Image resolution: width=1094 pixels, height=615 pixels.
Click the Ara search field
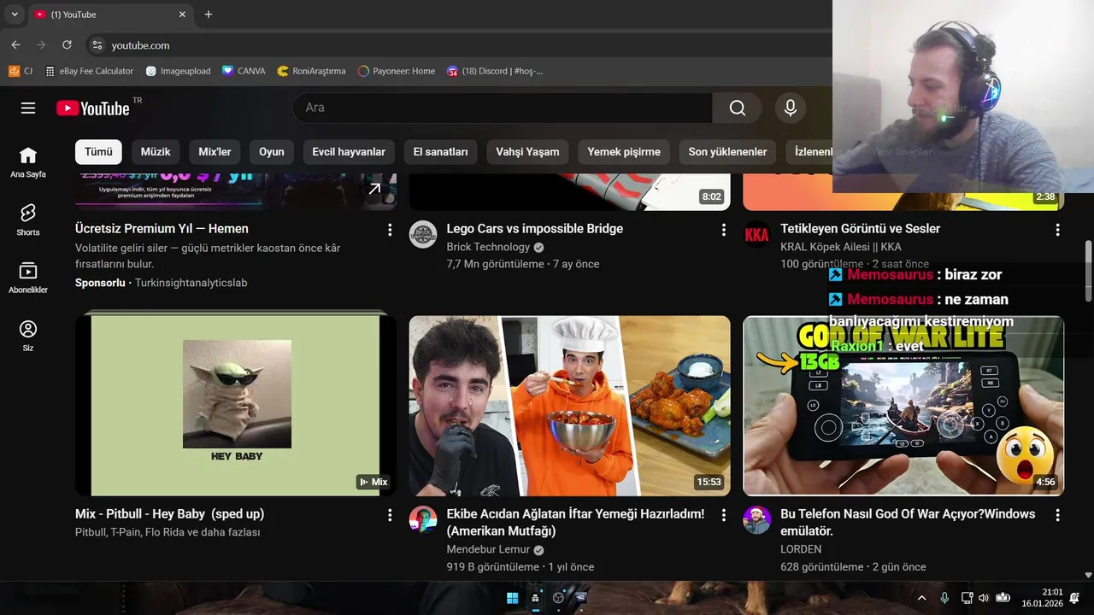point(503,108)
